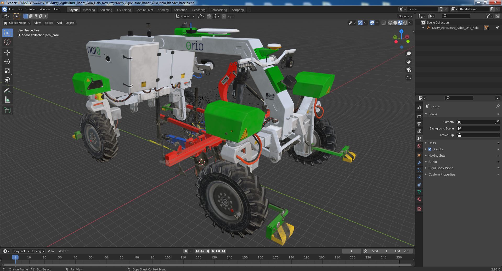
Task: Click the End frame field
Action: coord(402,251)
